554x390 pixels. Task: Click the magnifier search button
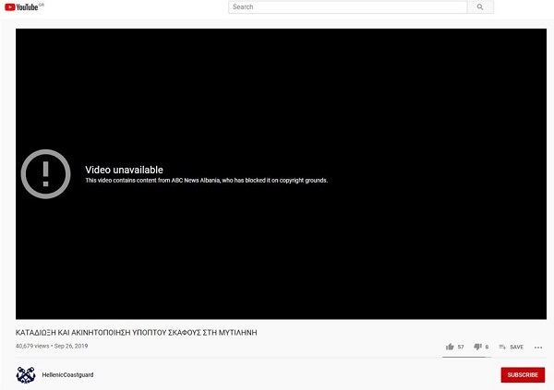coord(479,7)
